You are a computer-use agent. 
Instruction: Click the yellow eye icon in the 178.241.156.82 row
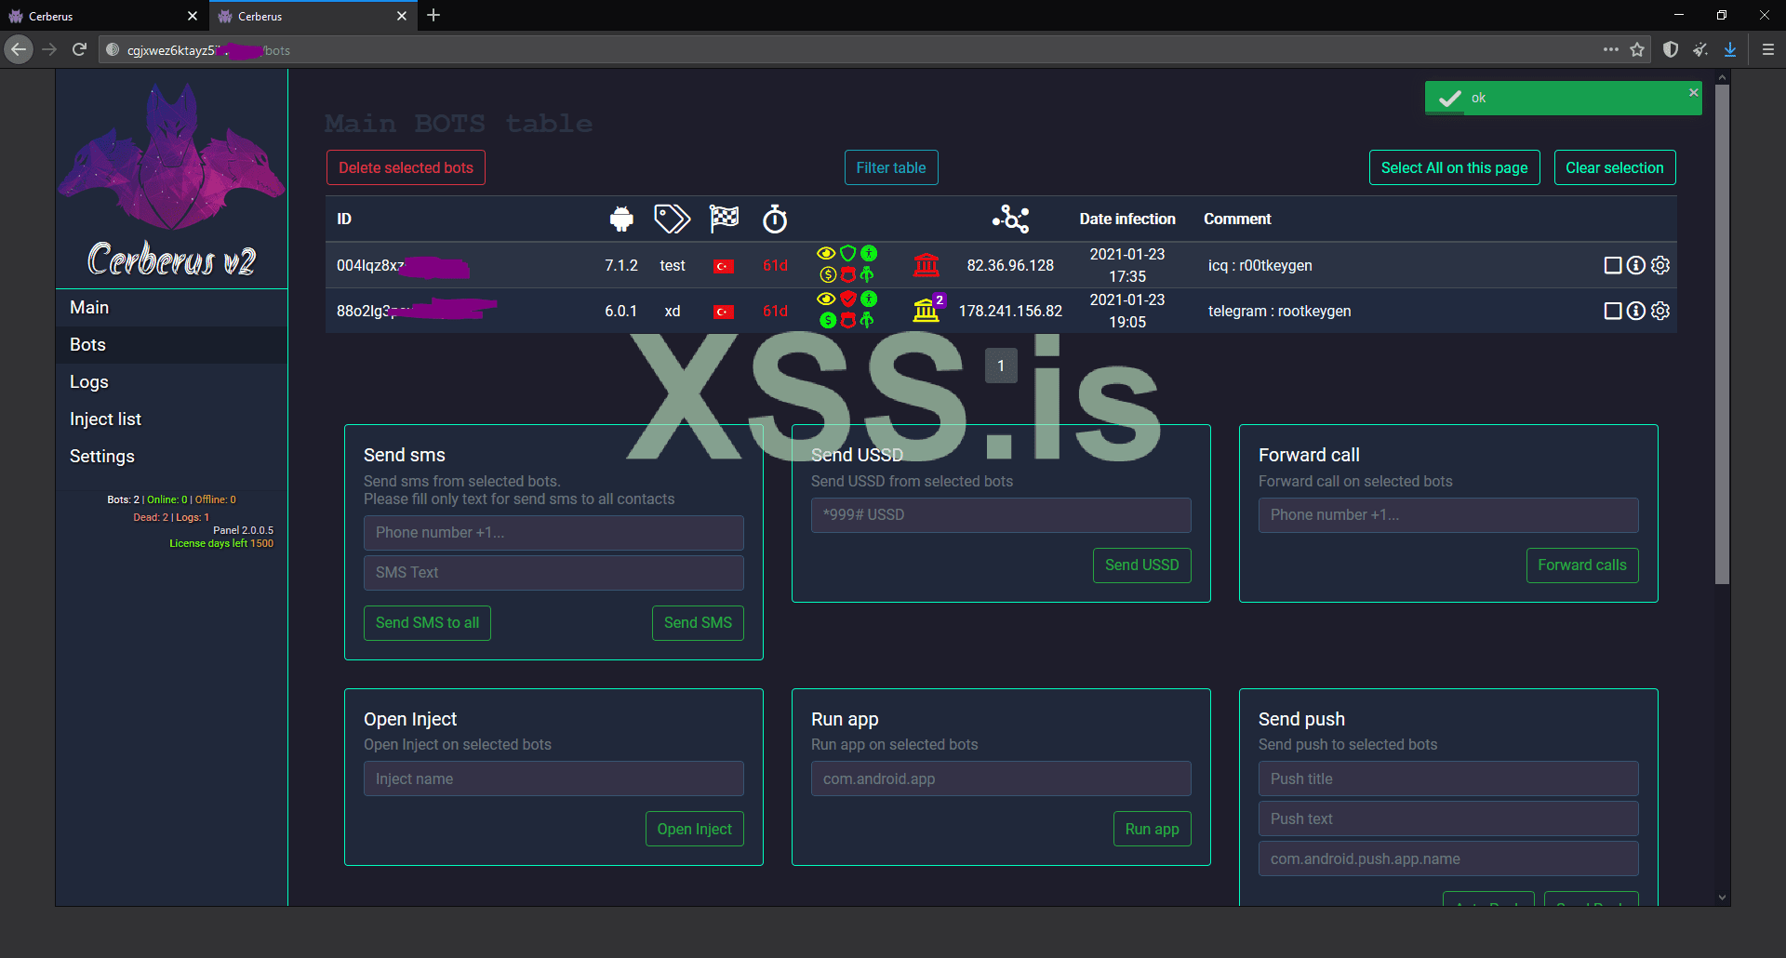pyautogui.click(x=826, y=299)
